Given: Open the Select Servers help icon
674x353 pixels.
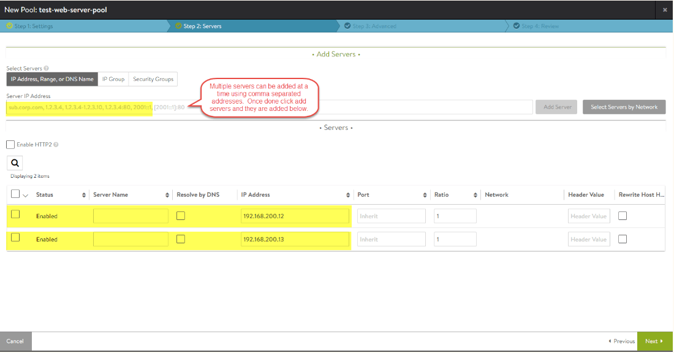Looking at the screenshot, I should pyautogui.click(x=47, y=69).
